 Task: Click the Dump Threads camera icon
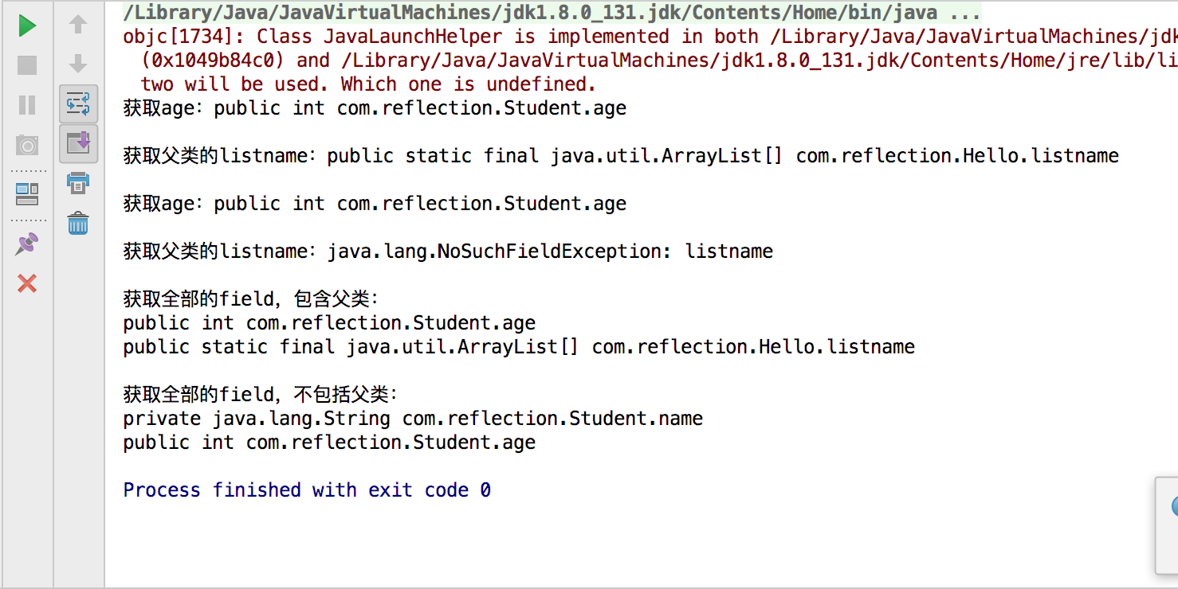[x=27, y=145]
